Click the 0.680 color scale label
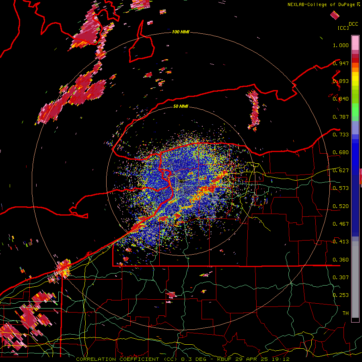Viewport: 362px width, 362px height. coord(341,152)
